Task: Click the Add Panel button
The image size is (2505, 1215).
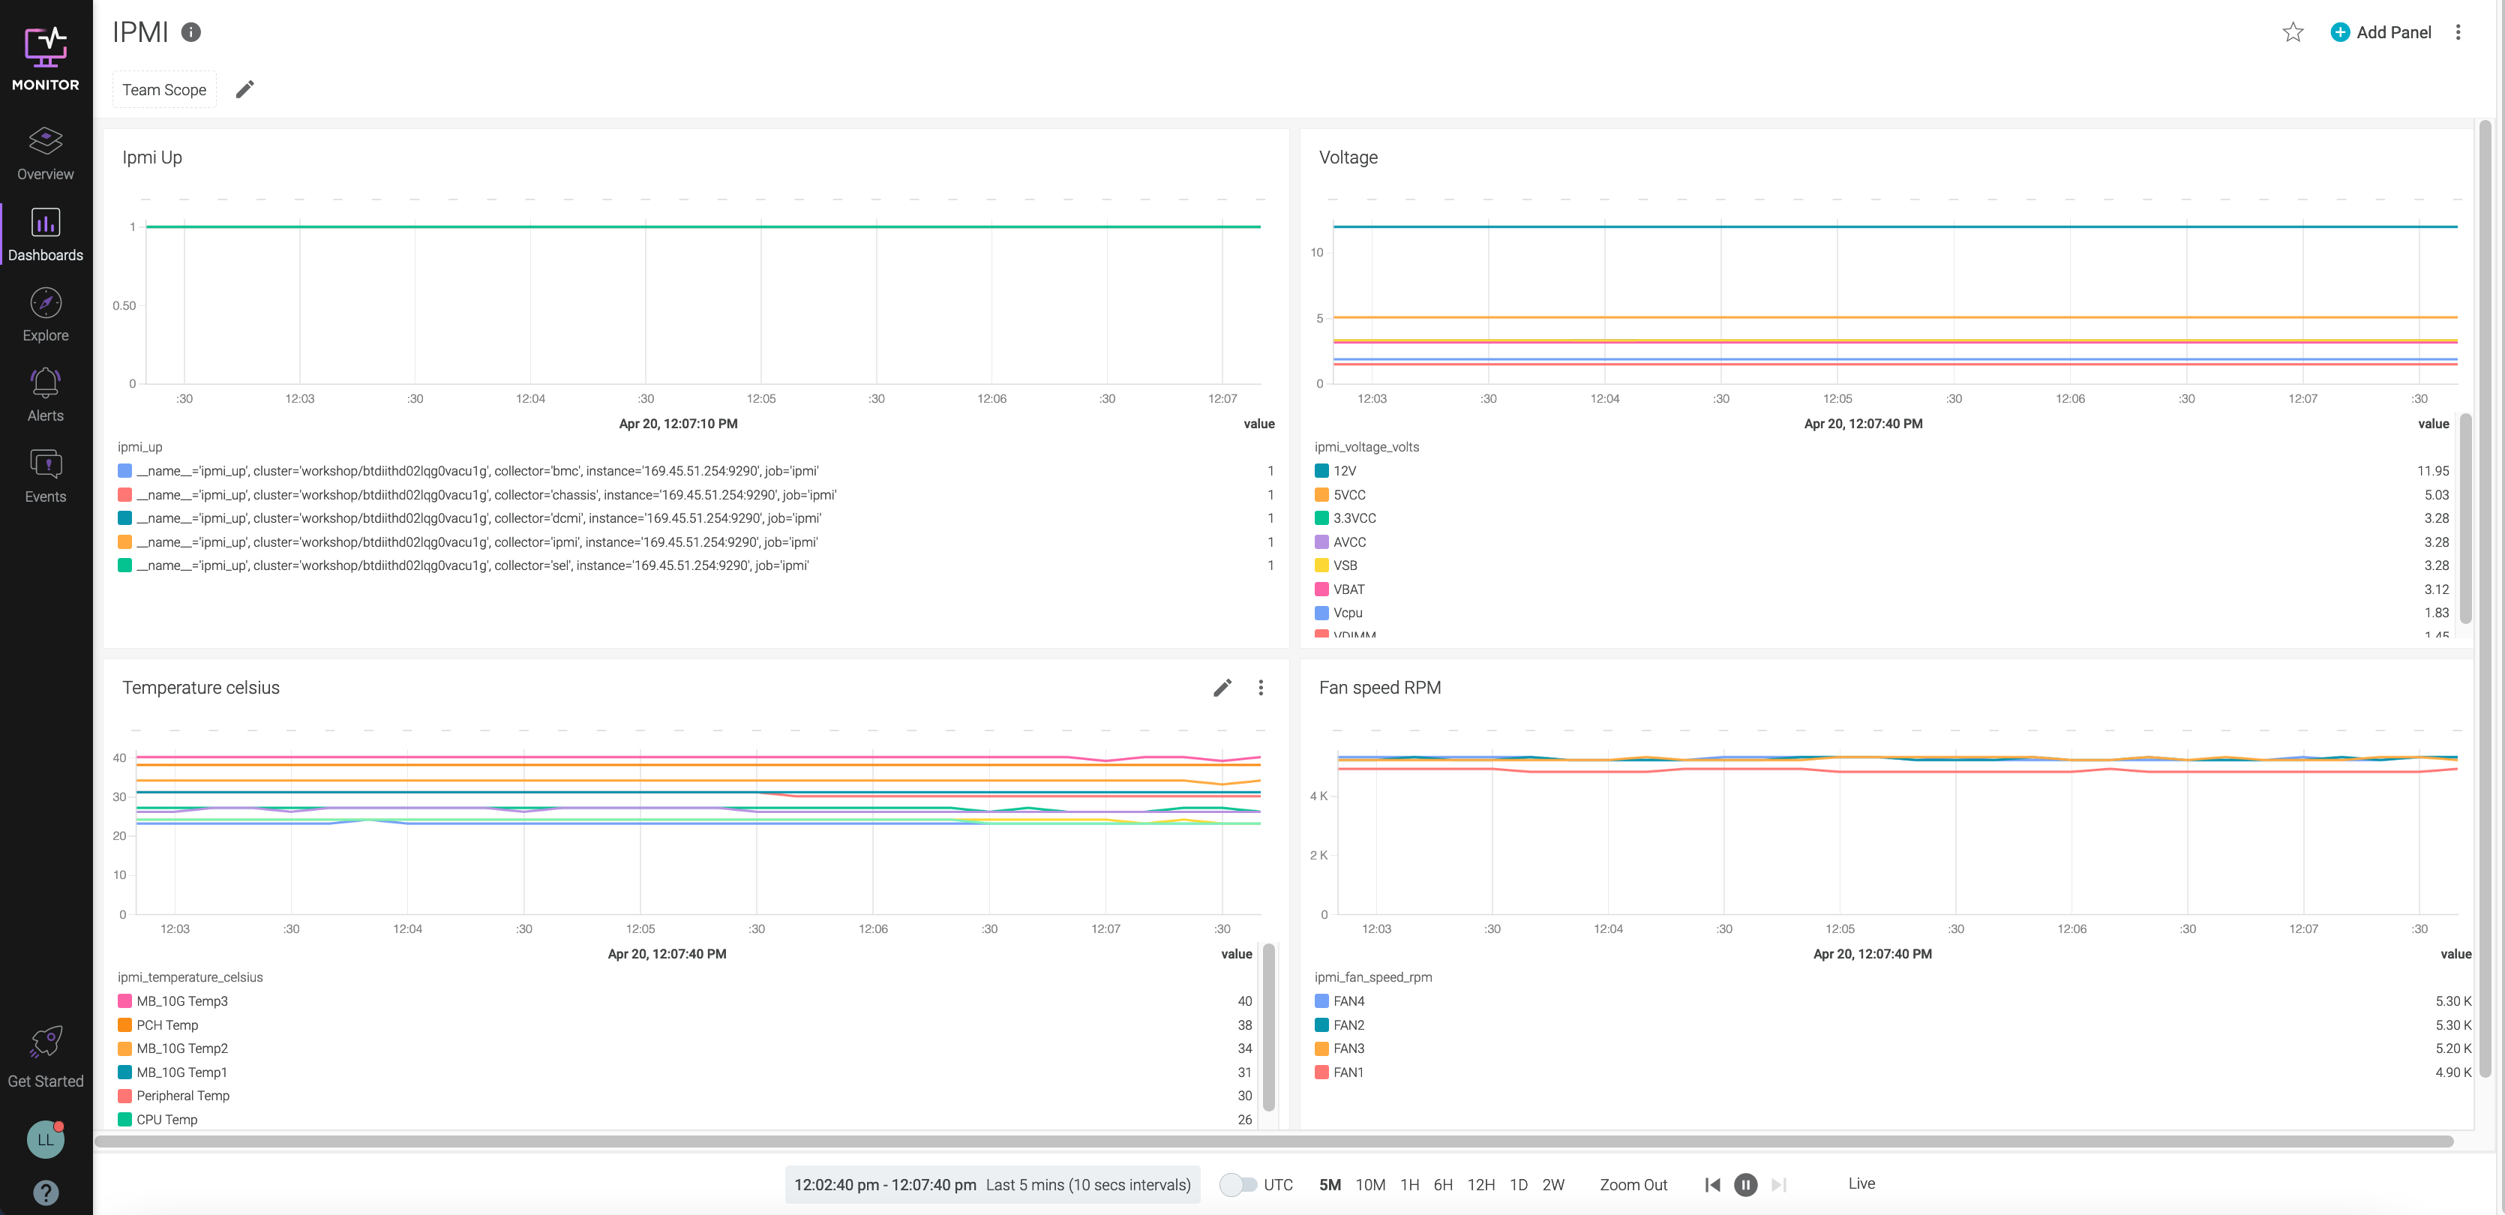Action: click(2380, 32)
